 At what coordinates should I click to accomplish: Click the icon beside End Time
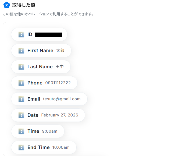pos(22,147)
